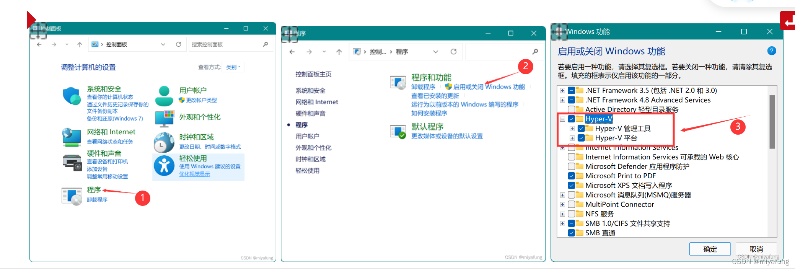
Task: Open help in Windows Features dialog
Action: pos(772,51)
